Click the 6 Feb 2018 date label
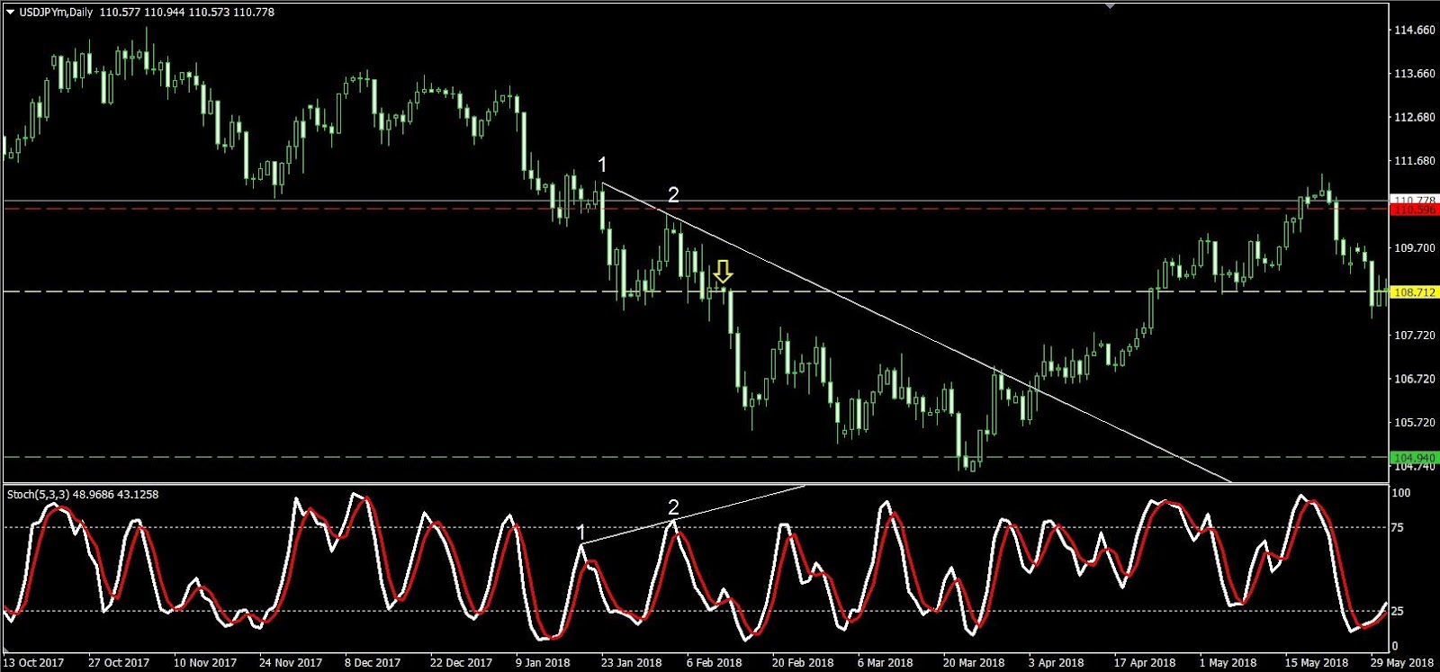Image resolution: width=1440 pixels, height=672 pixels. pos(714,663)
